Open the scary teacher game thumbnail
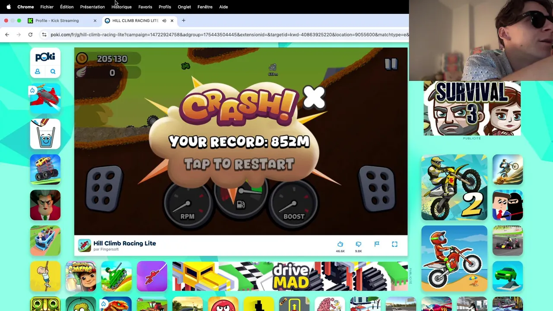 [x=45, y=205]
